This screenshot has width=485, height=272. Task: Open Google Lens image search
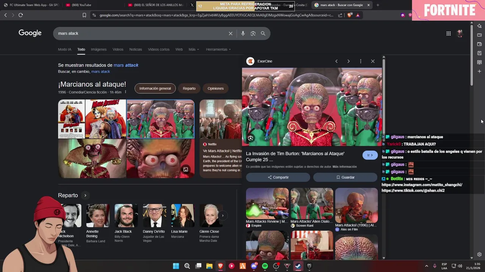(253, 33)
